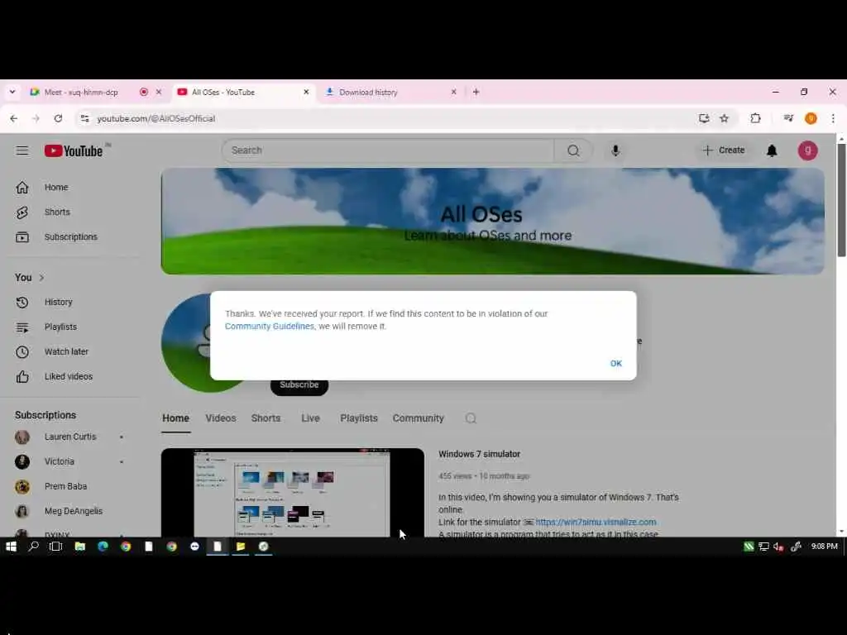Open the channel Videos tab
Screen dimensions: 847x635
click(220, 418)
